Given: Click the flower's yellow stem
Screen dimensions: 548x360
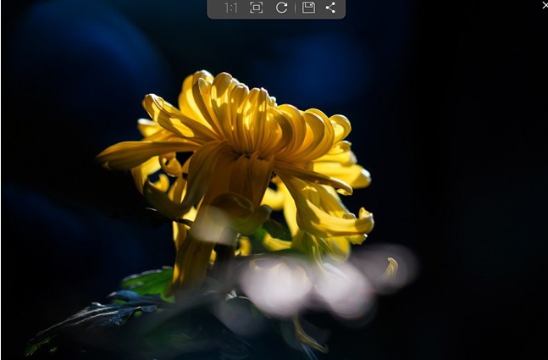Looking at the screenshot, I should (191, 263).
